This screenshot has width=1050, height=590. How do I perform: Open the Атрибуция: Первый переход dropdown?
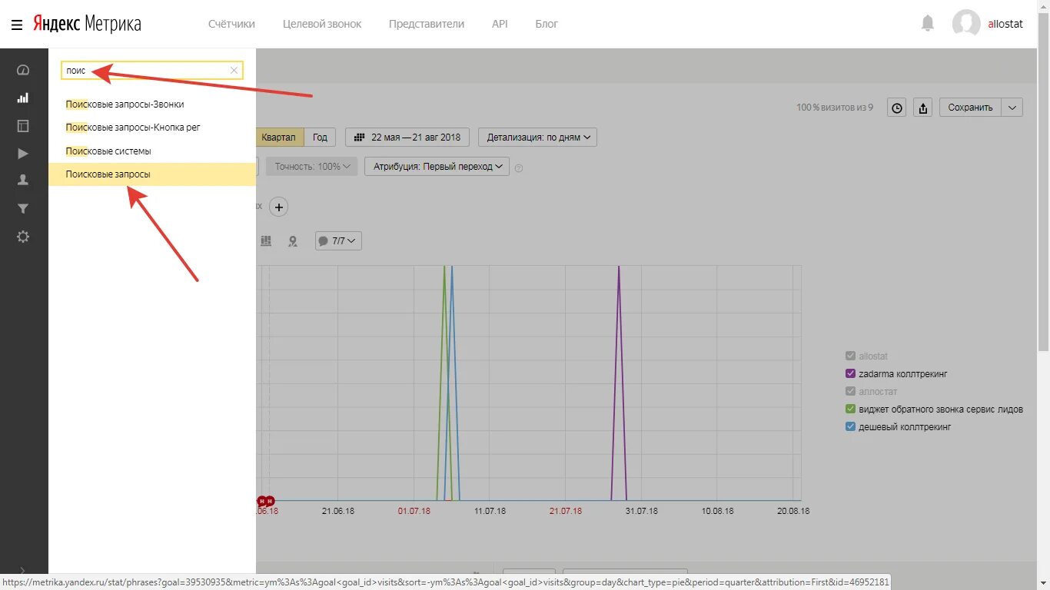point(437,167)
